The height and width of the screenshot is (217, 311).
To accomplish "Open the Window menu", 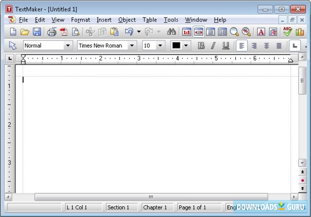I will coord(196,20).
